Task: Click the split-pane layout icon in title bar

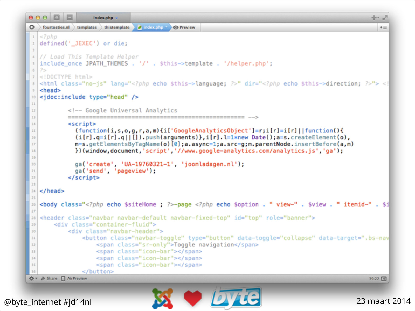Action: (70, 17)
